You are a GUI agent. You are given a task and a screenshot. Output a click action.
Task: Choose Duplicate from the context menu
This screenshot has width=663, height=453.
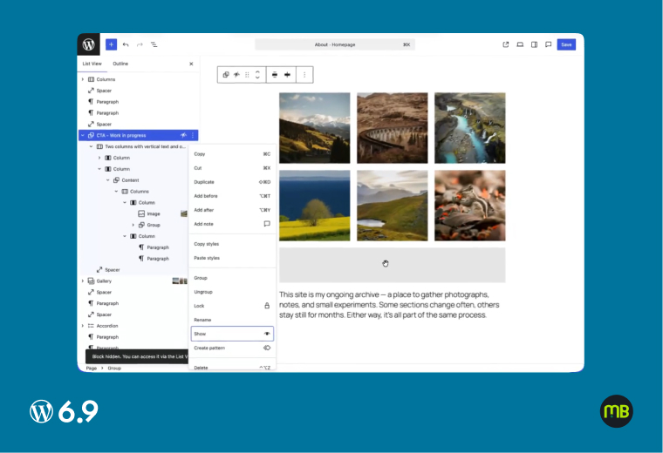(x=232, y=182)
